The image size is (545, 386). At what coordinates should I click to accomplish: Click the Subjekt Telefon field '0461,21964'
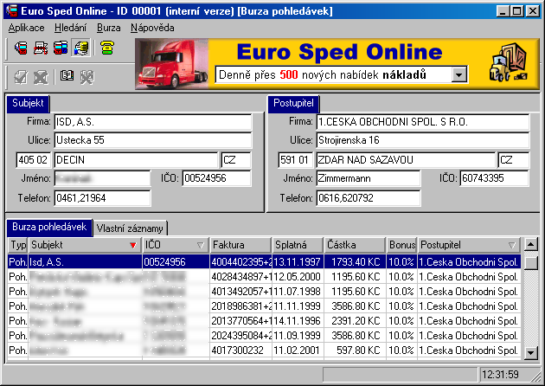pyautogui.click(x=103, y=198)
